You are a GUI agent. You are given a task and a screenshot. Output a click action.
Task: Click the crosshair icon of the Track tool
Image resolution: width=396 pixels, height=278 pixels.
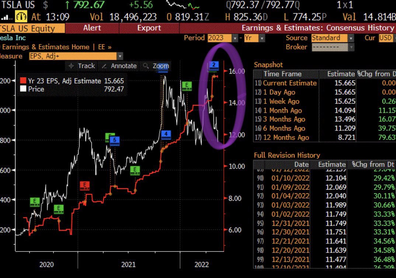coord(71,66)
